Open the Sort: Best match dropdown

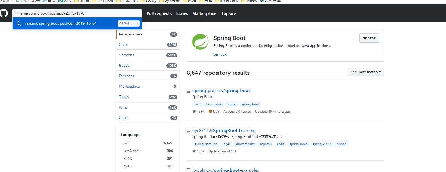point(366,72)
